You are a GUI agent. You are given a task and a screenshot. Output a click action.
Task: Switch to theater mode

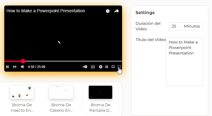point(113,67)
